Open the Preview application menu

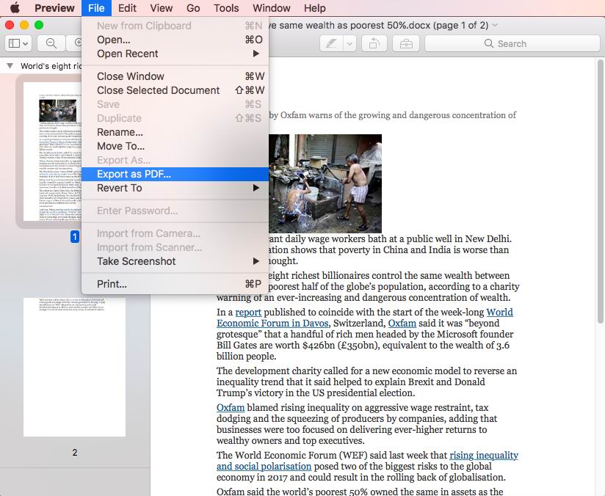coord(54,8)
